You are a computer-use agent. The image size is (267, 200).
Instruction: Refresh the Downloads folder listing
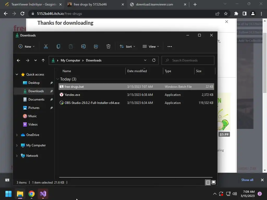pos(154,60)
